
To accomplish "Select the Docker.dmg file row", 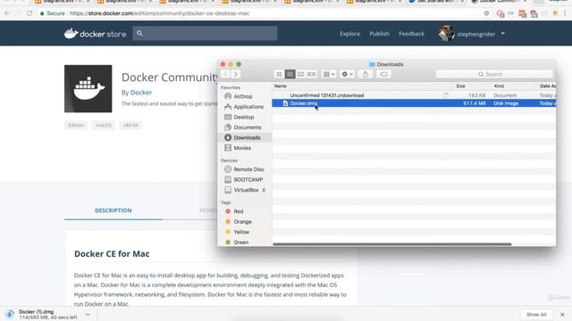I will coord(414,103).
